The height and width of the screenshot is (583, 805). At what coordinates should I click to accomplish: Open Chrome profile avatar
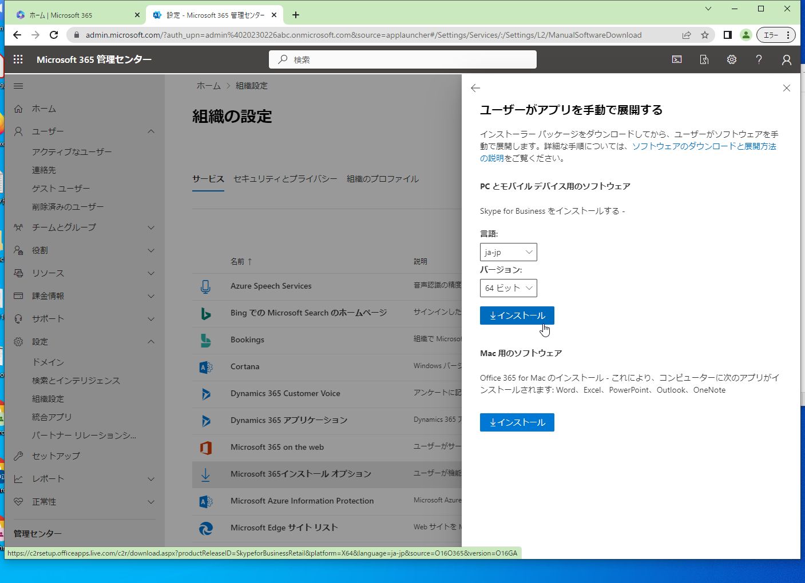point(746,35)
